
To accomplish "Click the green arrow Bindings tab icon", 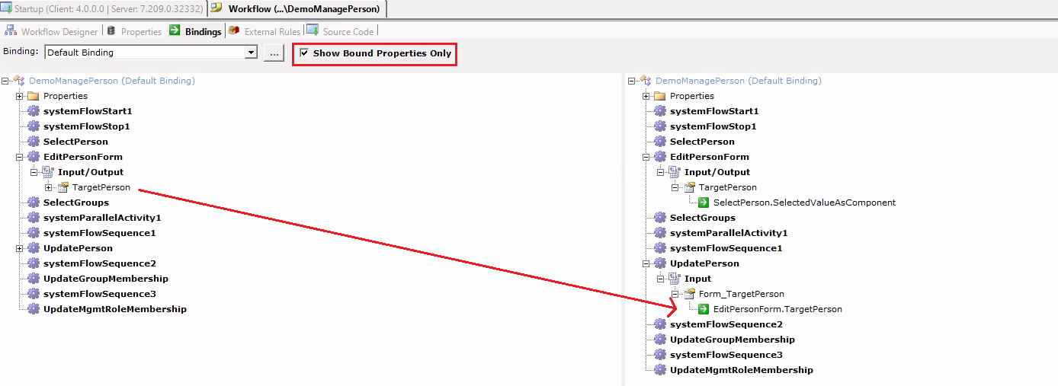I will (175, 30).
